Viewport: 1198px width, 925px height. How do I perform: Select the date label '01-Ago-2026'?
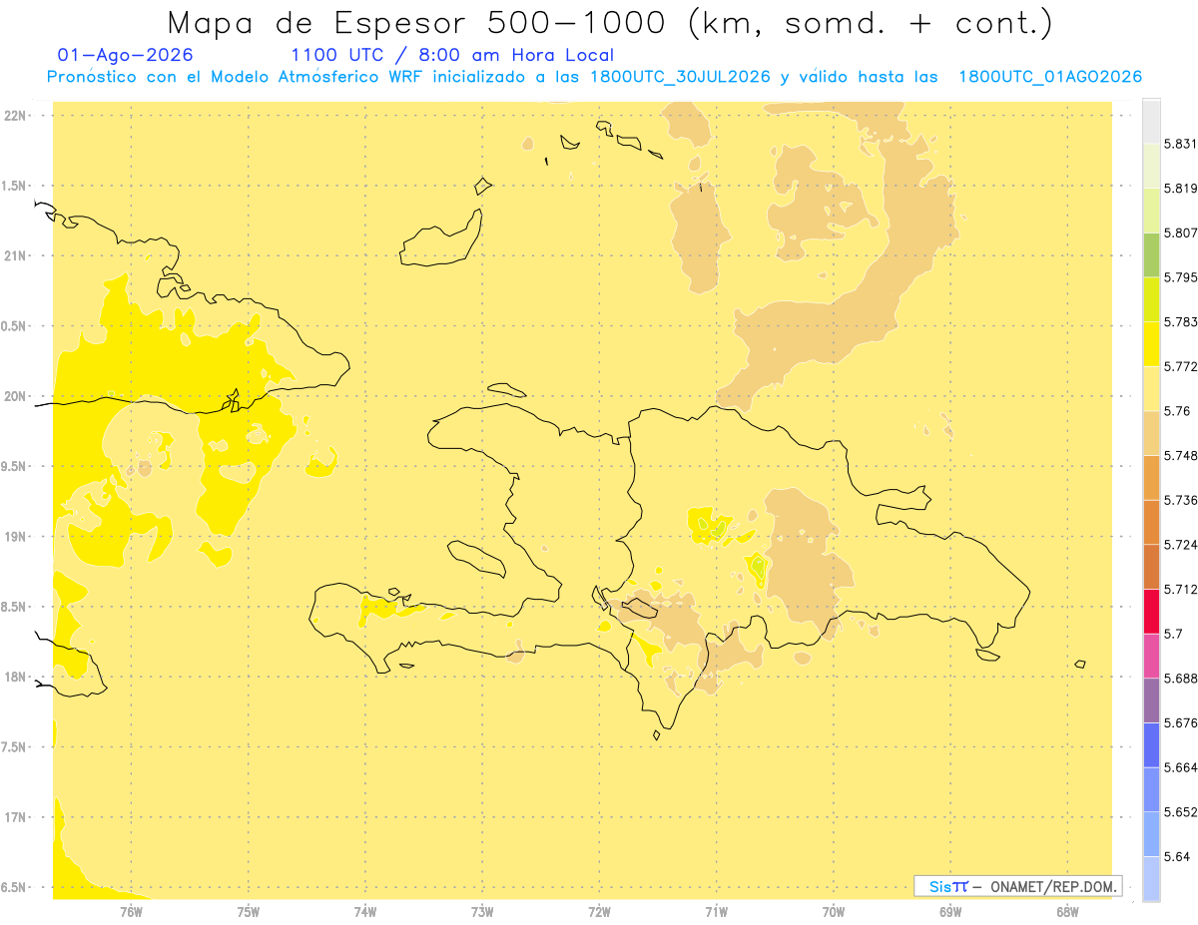click(x=126, y=55)
